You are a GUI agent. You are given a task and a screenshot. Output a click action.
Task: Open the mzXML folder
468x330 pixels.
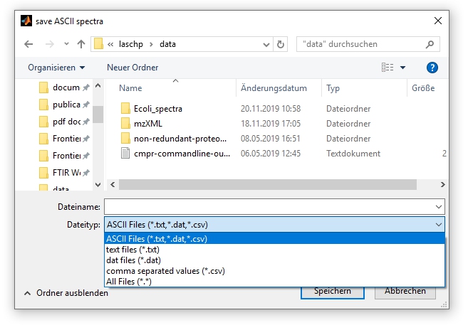coord(147,124)
